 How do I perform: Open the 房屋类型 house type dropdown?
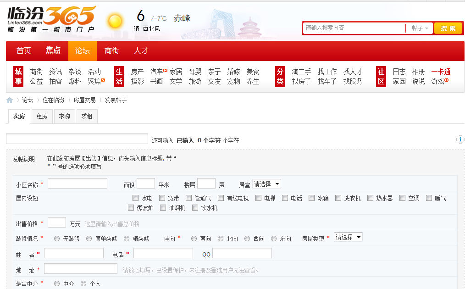click(348, 237)
